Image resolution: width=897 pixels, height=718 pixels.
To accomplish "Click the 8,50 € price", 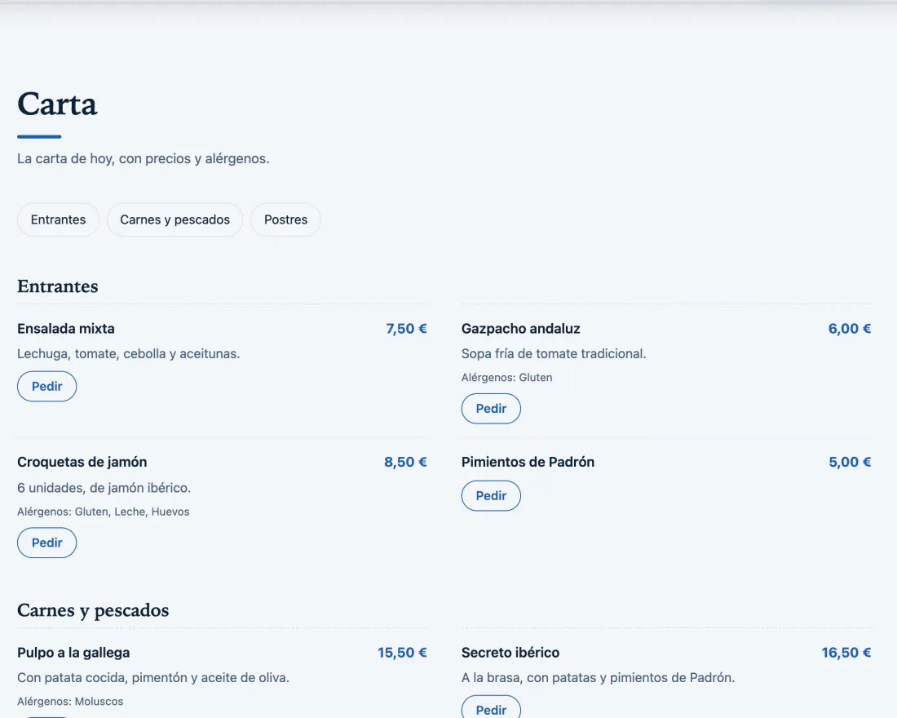I will (x=405, y=462).
